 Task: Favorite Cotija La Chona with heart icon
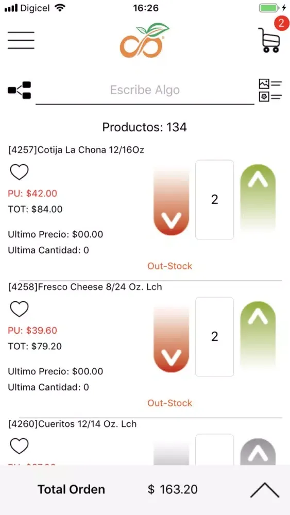click(x=20, y=172)
